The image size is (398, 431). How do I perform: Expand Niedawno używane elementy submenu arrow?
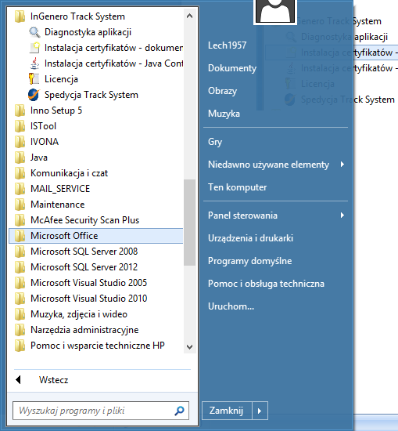[342, 165]
